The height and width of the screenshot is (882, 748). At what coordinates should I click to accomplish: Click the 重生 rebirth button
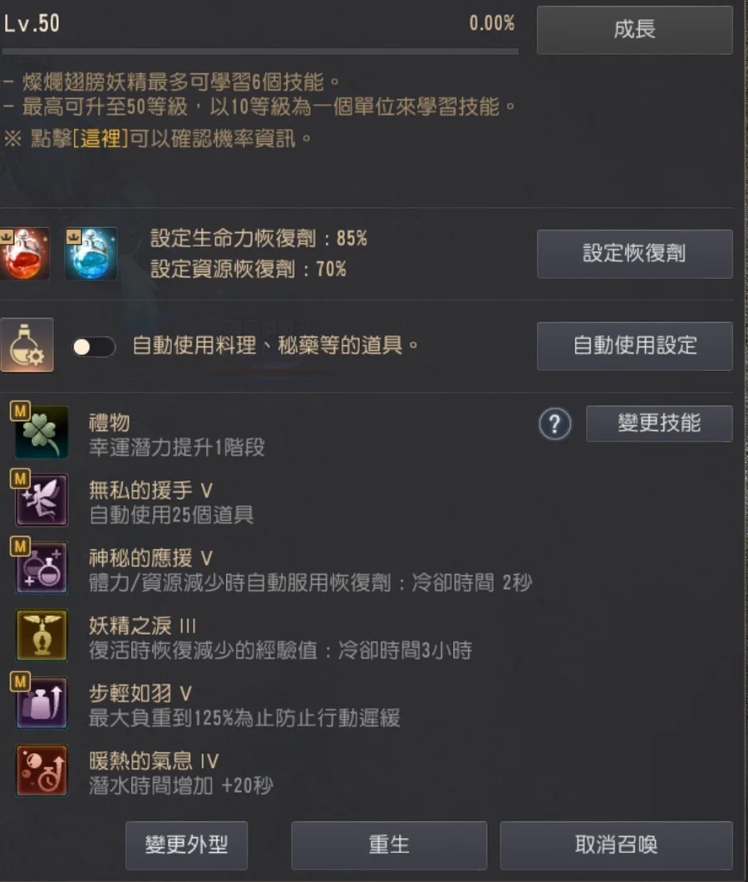389,845
